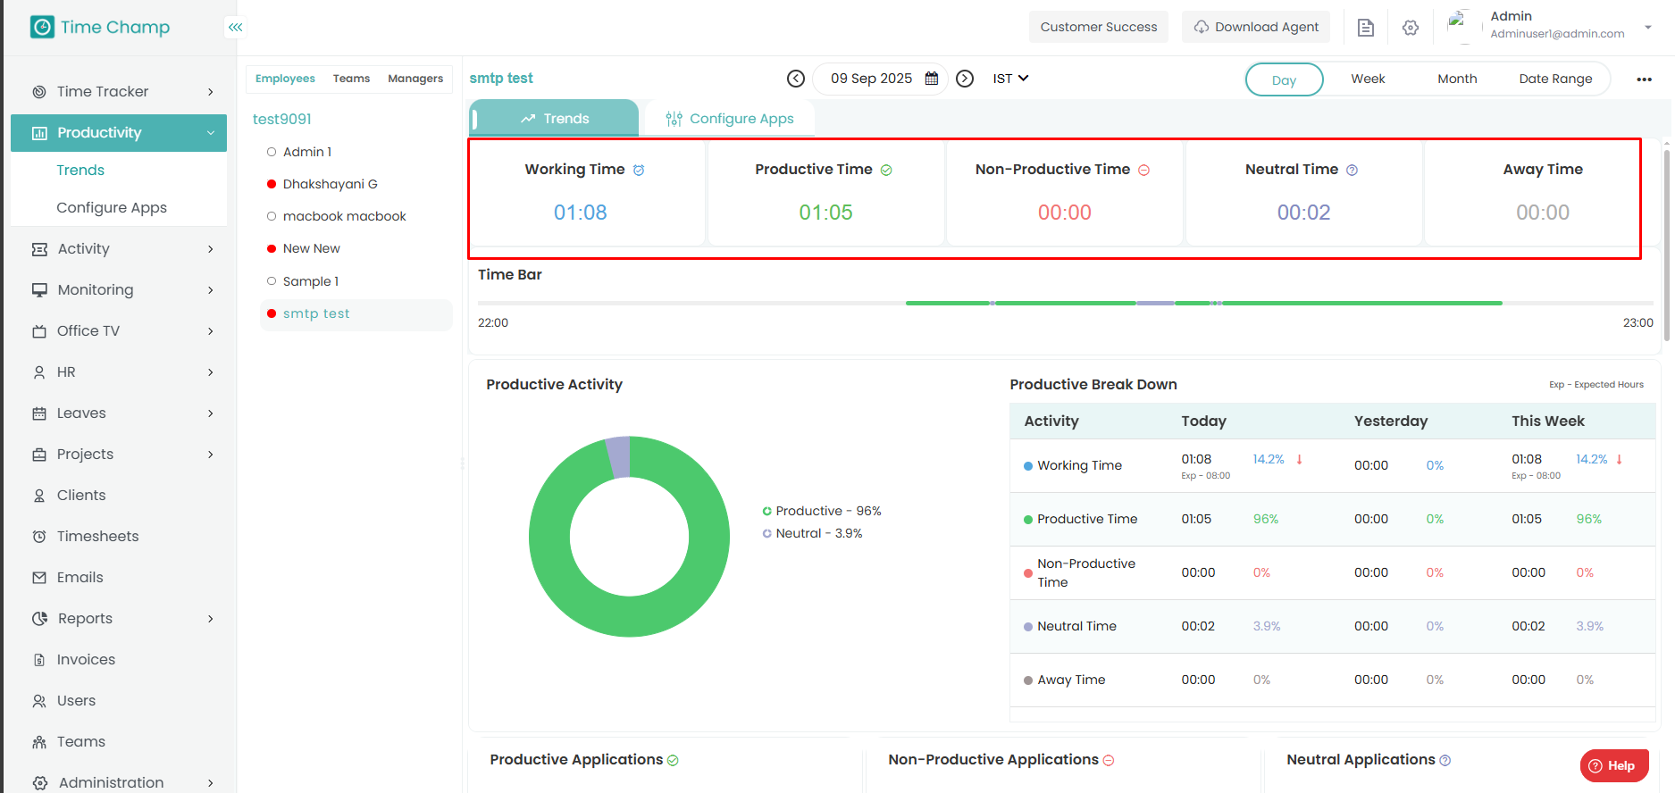
Task: Go to next day arrow
Action: [x=965, y=79]
